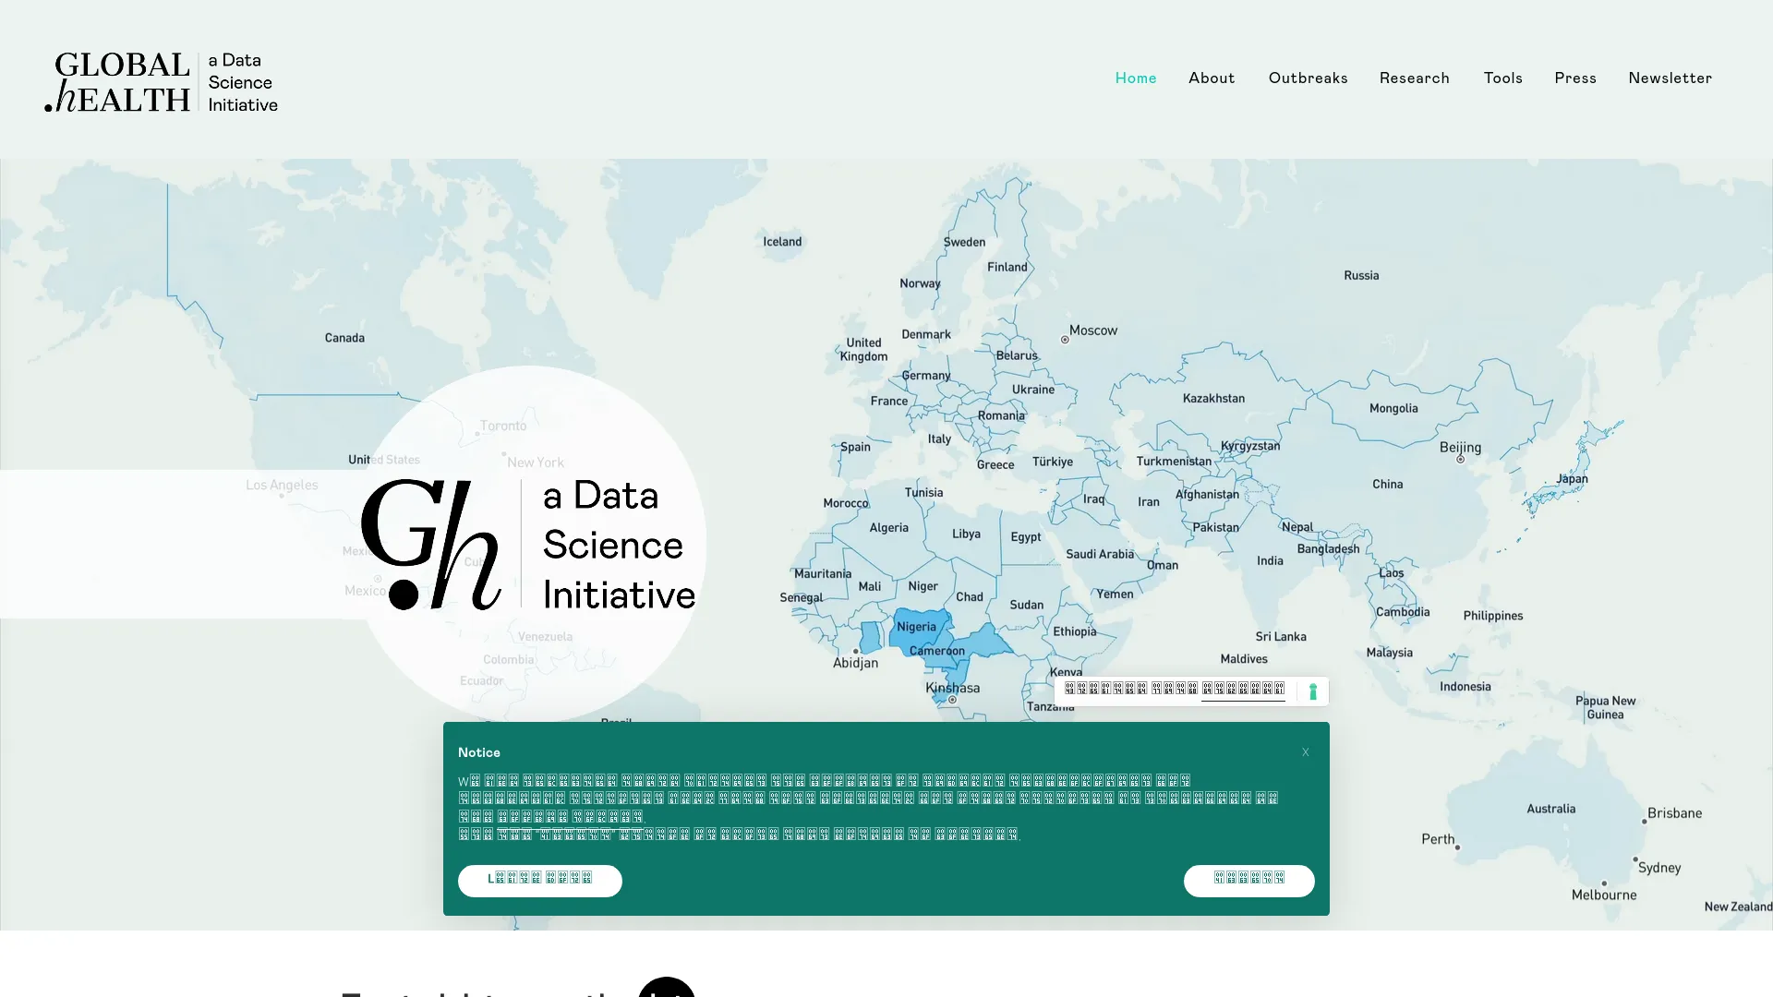
Task: Click the Mongolia map label
Action: pos(1393,408)
